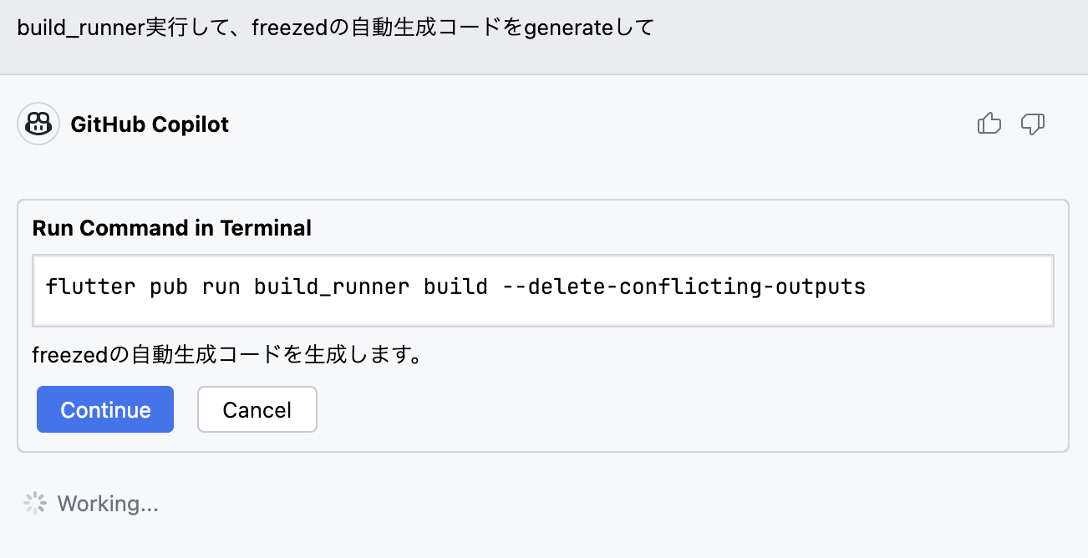Click the Run Command in Terminal heading

coord(171,228)
